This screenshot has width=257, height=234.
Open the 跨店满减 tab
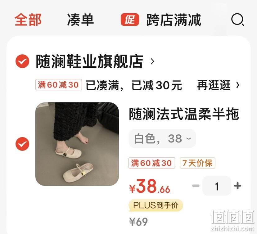coord(174,20)
